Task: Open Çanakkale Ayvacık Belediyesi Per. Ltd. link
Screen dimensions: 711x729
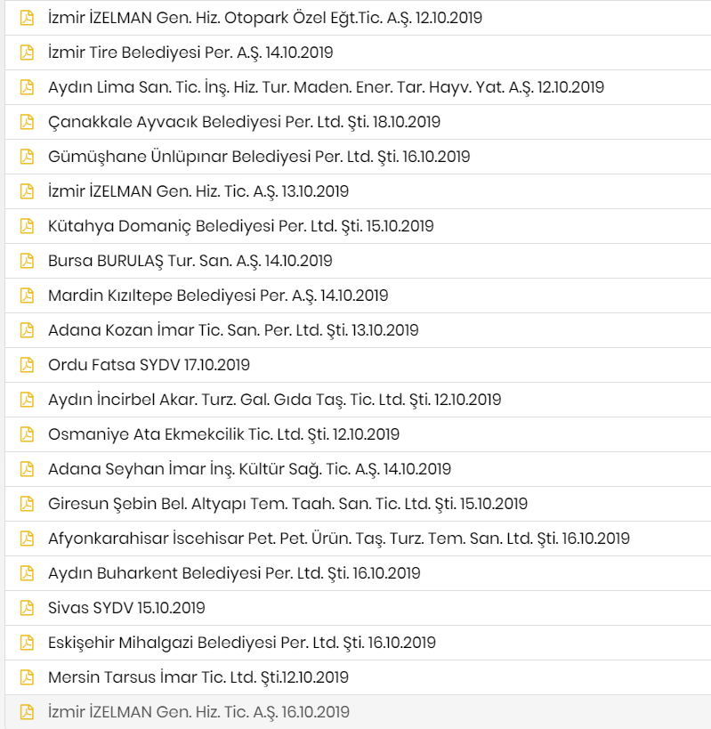Action: 244,122
